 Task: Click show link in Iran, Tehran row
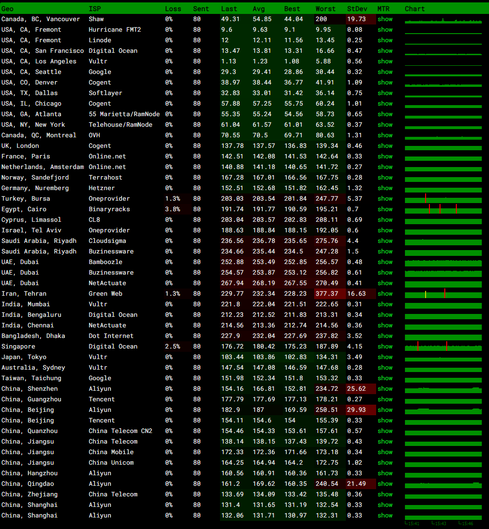(x=385, y=294)
